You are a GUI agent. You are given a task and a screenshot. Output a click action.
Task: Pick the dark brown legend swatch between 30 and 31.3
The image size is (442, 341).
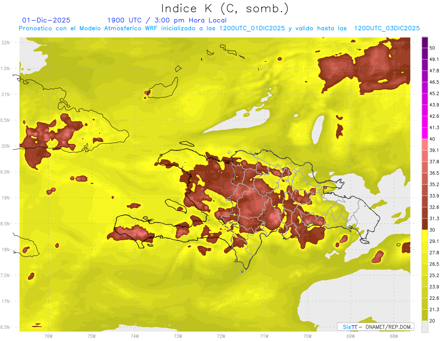click(x=425, y=224)
